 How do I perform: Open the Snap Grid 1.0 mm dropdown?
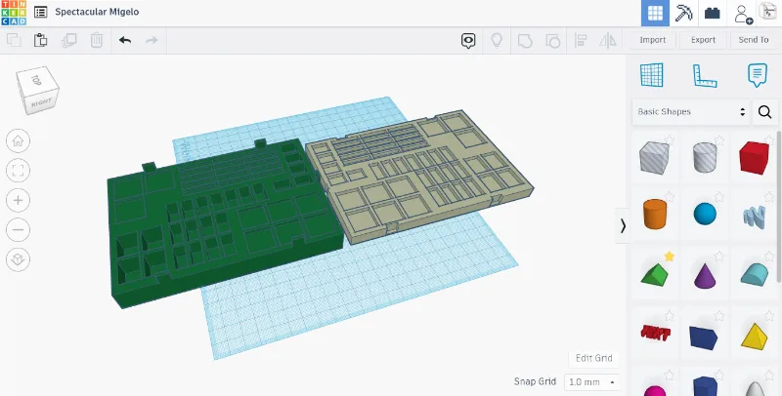591,382
